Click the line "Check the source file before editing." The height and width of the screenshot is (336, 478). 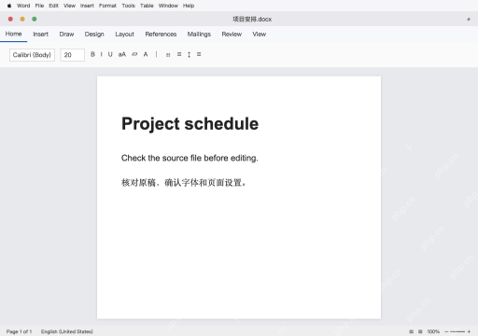(x=190, y=158)
